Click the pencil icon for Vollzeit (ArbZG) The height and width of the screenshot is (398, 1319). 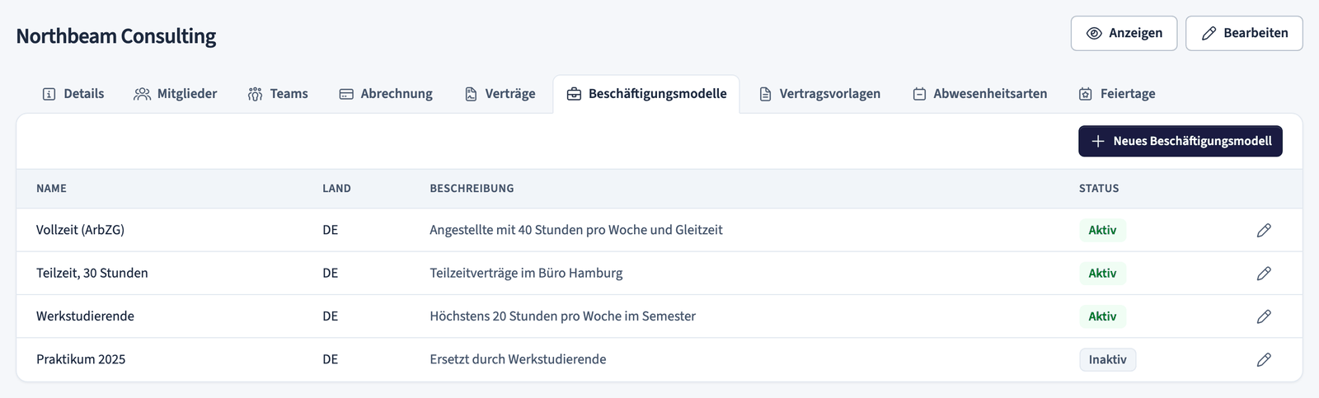[x=1264, y=231]
